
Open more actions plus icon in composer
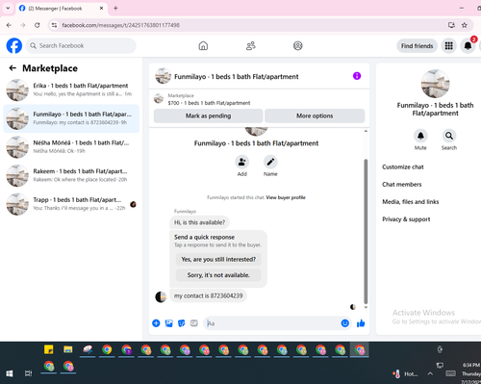click(x=156, y=323)
